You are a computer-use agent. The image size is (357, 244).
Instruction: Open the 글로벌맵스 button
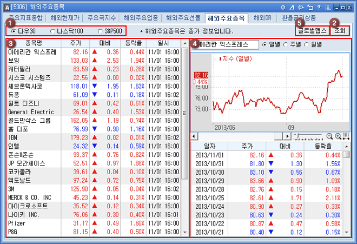pyautogui.click(x=312, y=31)
